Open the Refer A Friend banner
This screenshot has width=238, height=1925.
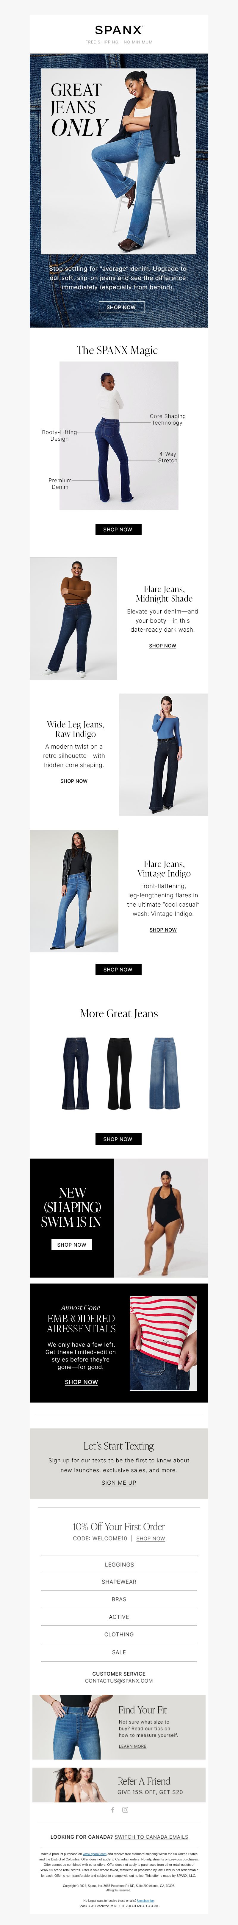pos(119,1785)
